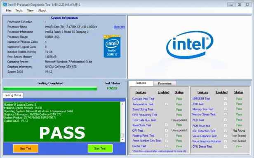The height and width of the screenshot is (158, 254).
Task: Switch to the Features tab
Action: coord(141,83)
